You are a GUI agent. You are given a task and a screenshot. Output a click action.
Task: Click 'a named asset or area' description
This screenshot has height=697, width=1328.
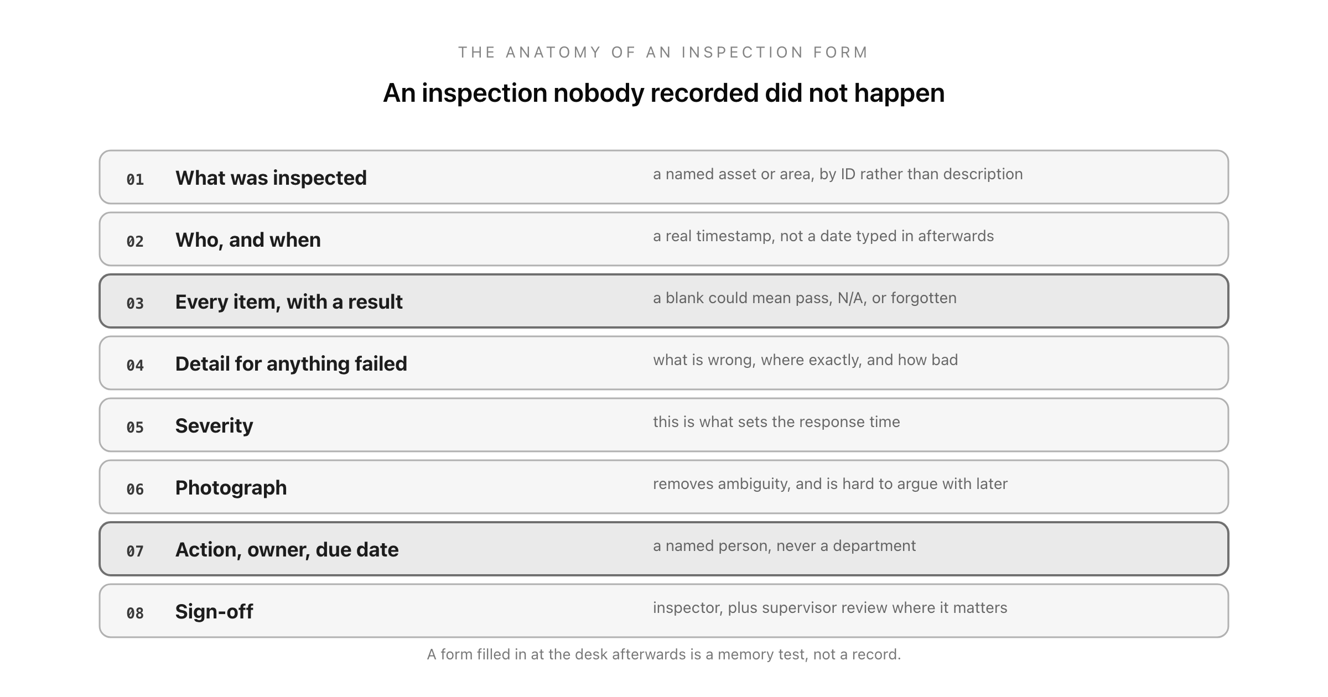point(838,174)
